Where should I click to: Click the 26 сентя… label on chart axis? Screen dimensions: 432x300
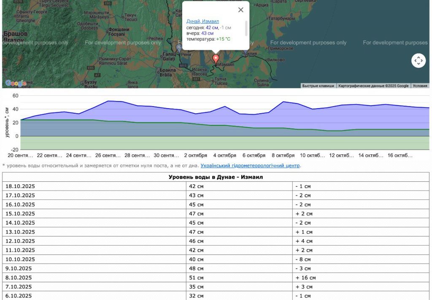108,155
